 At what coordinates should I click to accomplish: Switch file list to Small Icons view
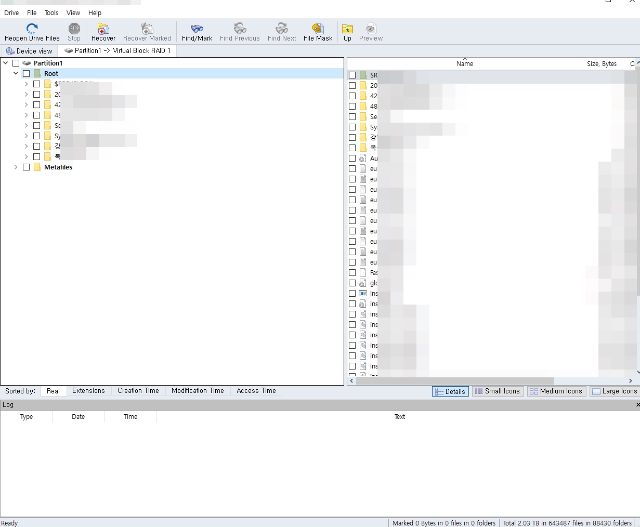[x=498, y=391]
